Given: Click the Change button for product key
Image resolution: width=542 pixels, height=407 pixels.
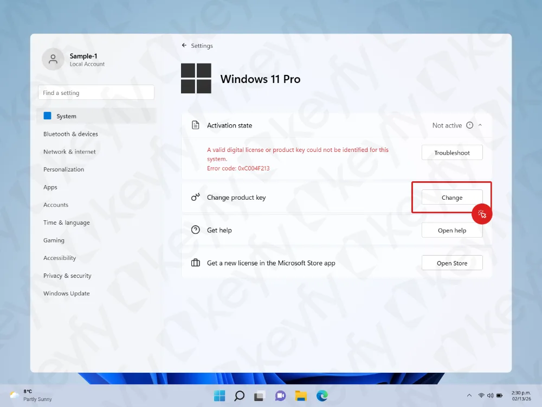Looking at the screenshot, I should coord(452,198).
